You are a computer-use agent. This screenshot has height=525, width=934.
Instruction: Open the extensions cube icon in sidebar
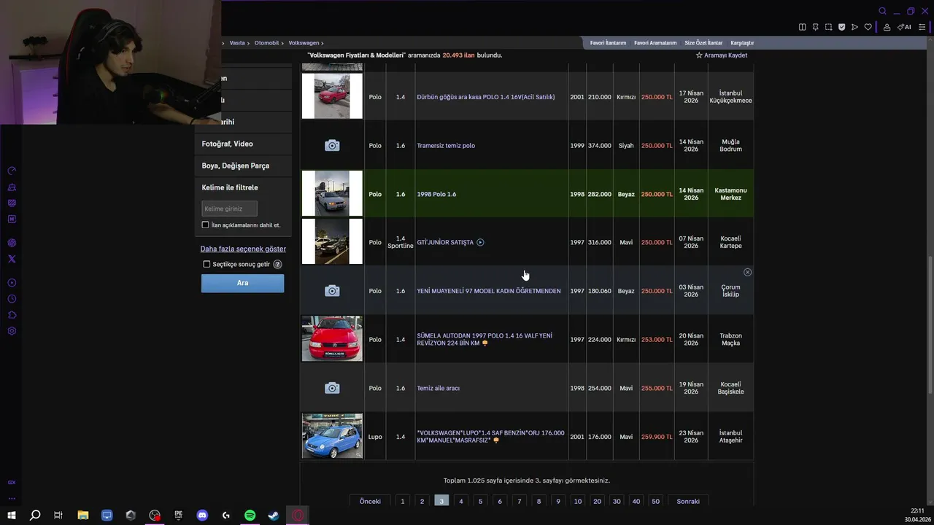[12, 315]
